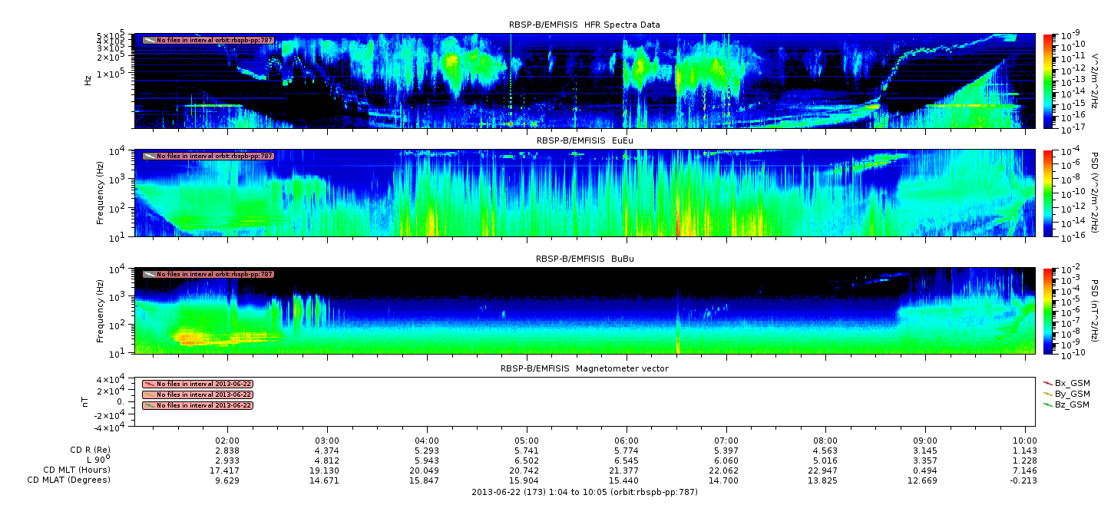This screenshot has width=1111, height=505.
Task: Click the 'CD MLAT (Degrees)' row label
Action: 77,480
